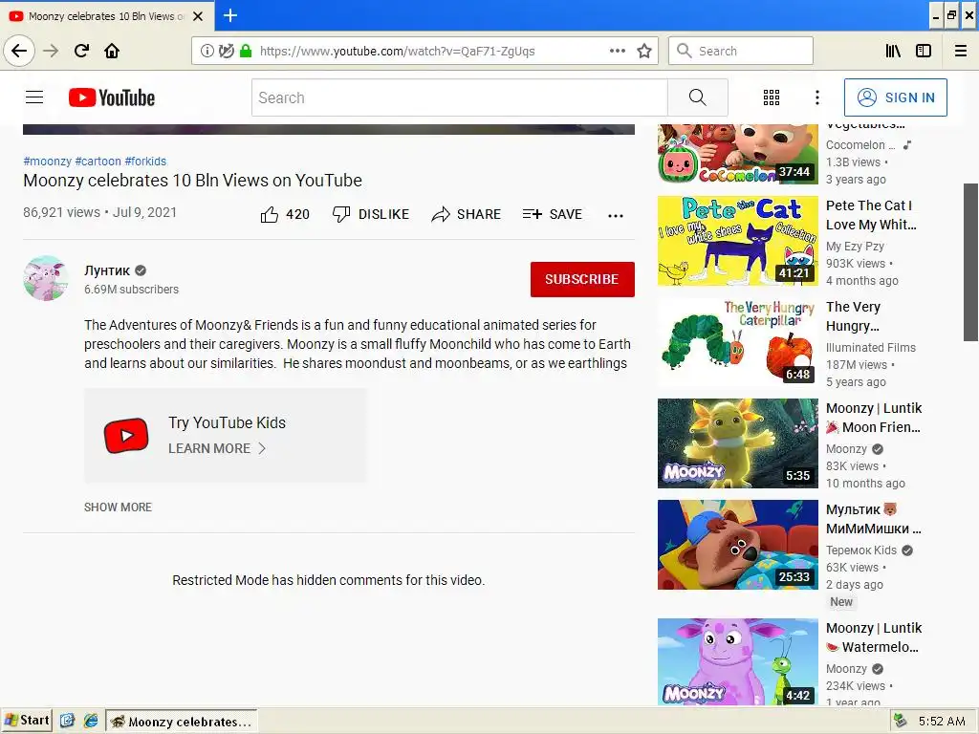This screenshot has height=734, width=979.
Task: Open the #moonzy hashtag
Action: (48, 161)
